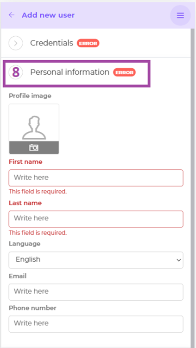Viewport: 196px width, 348px height.
Task: Click the vertical scrollbar
Action: tap(193, 187)
